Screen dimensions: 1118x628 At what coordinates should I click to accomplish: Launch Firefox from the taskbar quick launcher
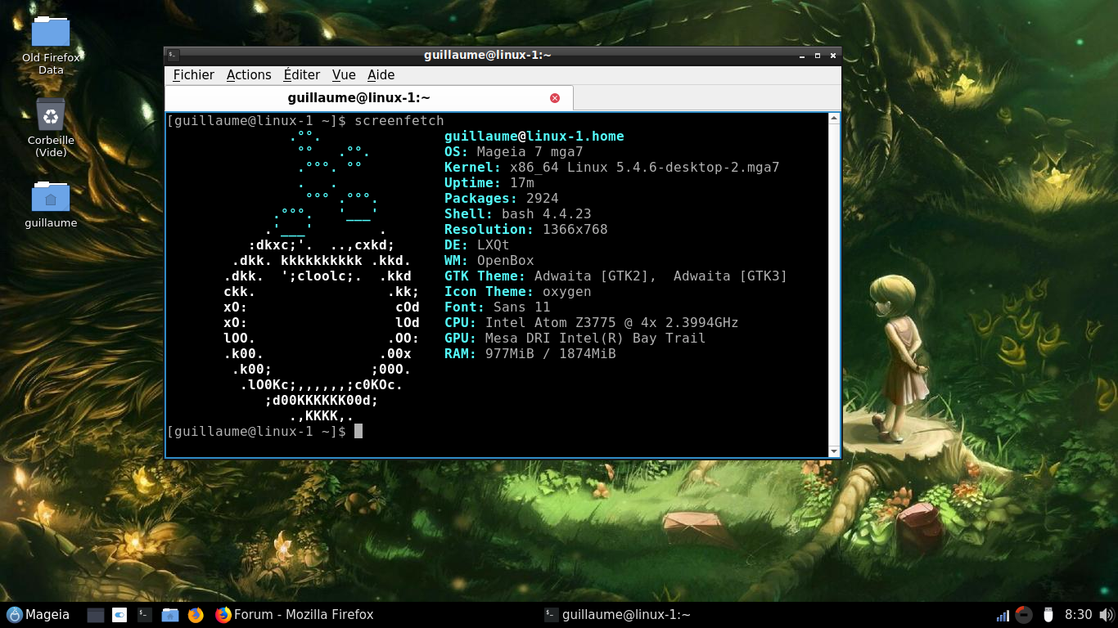coord(196,615)
